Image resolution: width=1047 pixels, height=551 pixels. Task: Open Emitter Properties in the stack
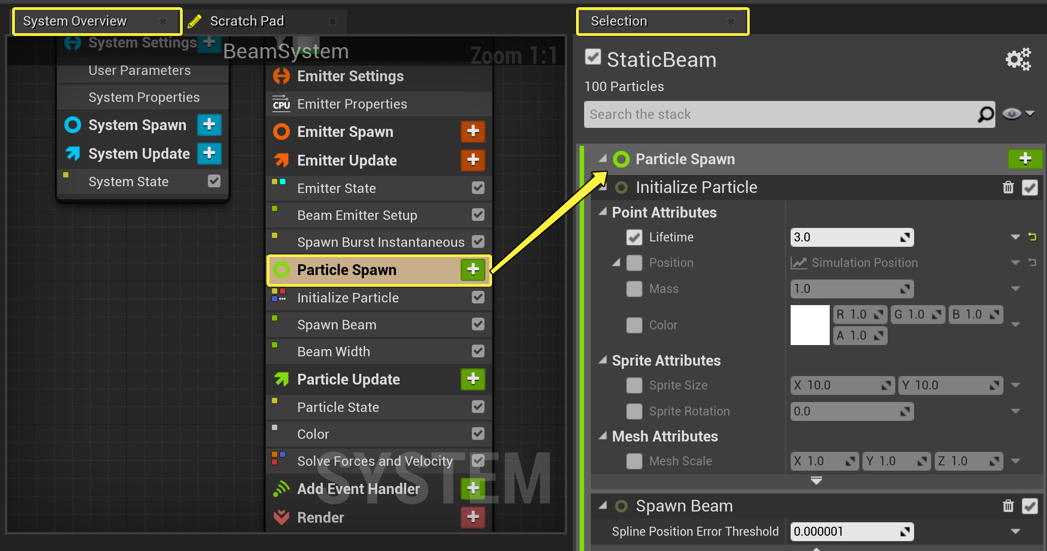coord(352,104)
